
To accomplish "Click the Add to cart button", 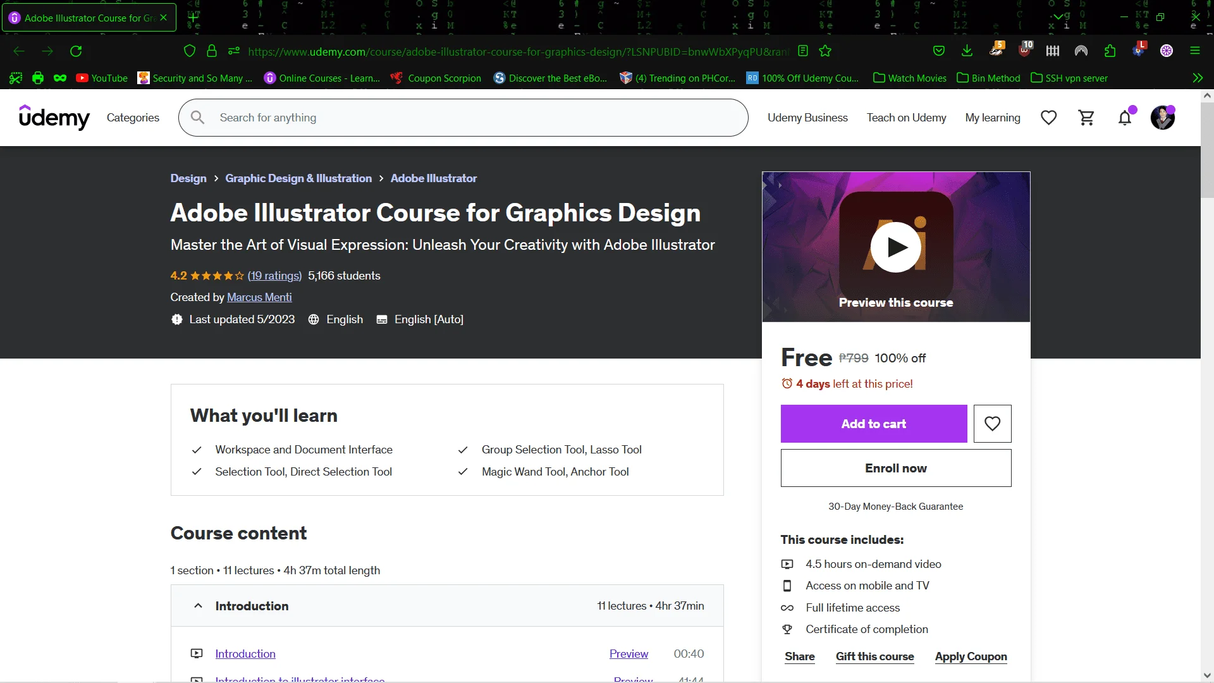I will tap(874, 424).
